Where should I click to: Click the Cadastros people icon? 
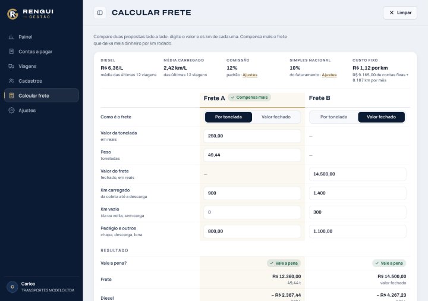point(11,81)
